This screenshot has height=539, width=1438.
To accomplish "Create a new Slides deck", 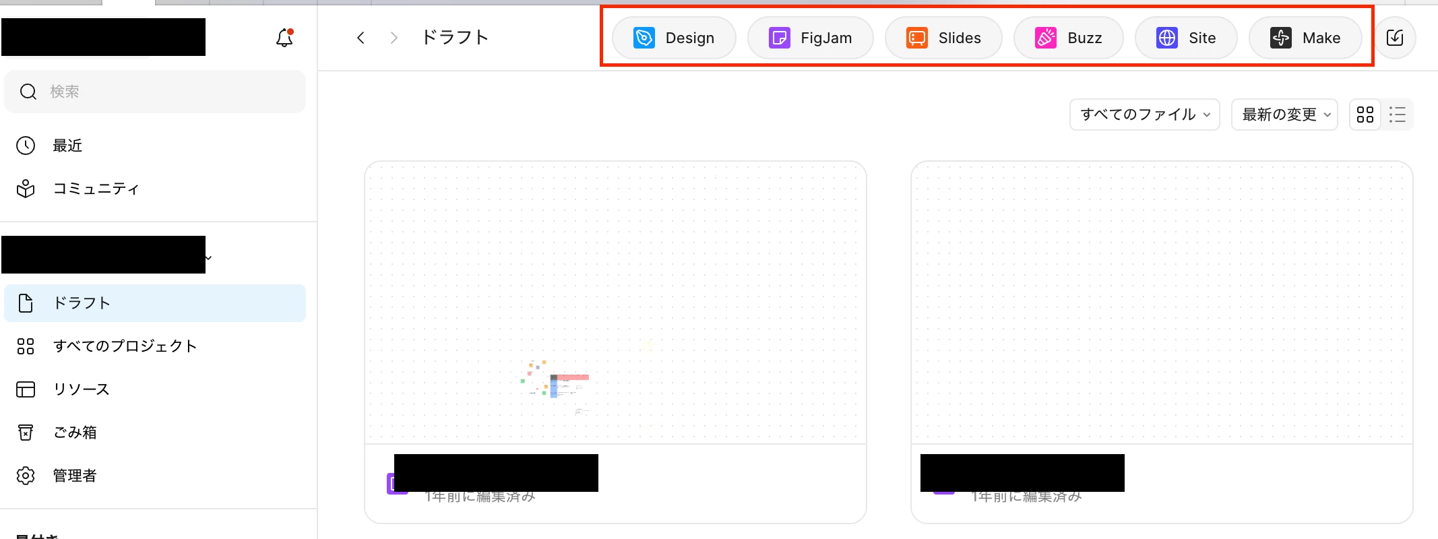I will [943, 38].
